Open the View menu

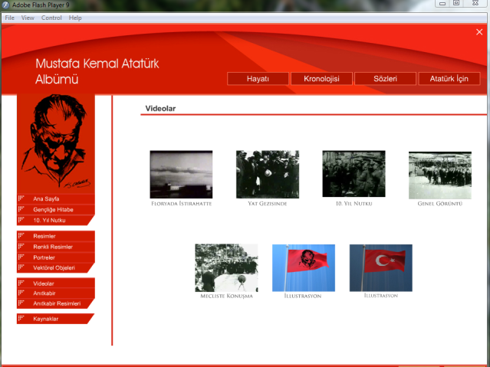[28, 18]
